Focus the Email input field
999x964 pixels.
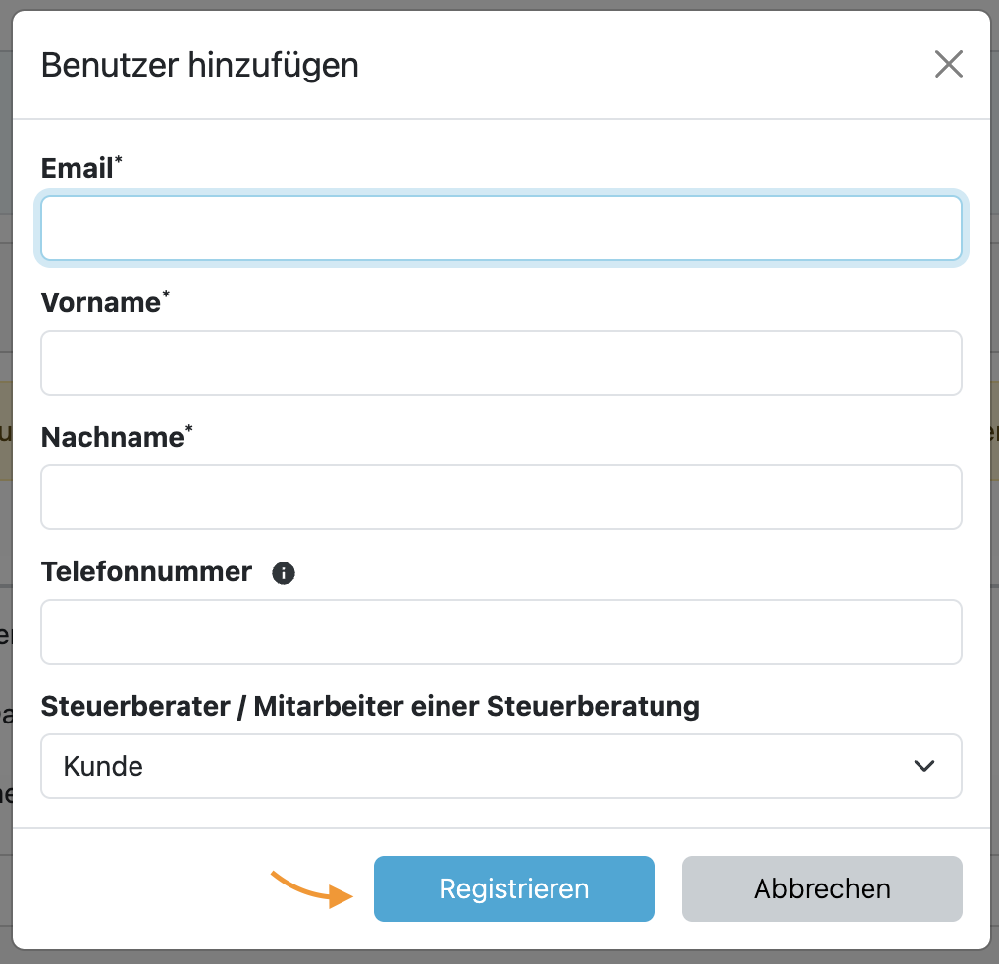(x=500, y=229)
